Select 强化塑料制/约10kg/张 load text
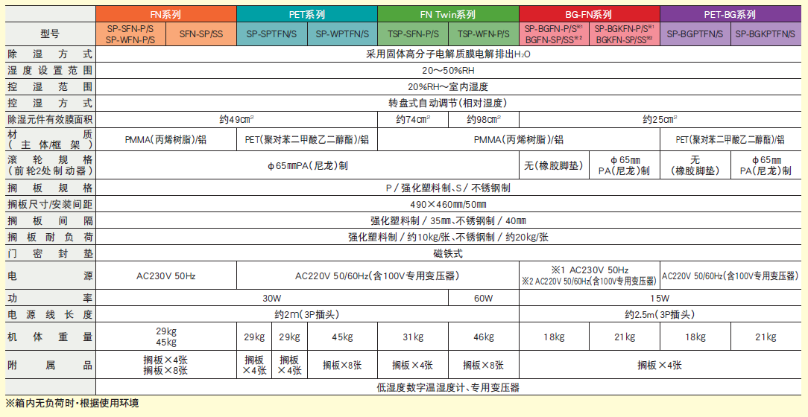The image size is (808, 417). [400, 238]
